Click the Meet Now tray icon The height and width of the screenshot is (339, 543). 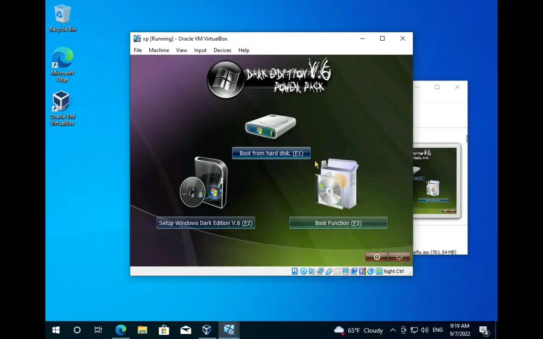tap(403, 330)
